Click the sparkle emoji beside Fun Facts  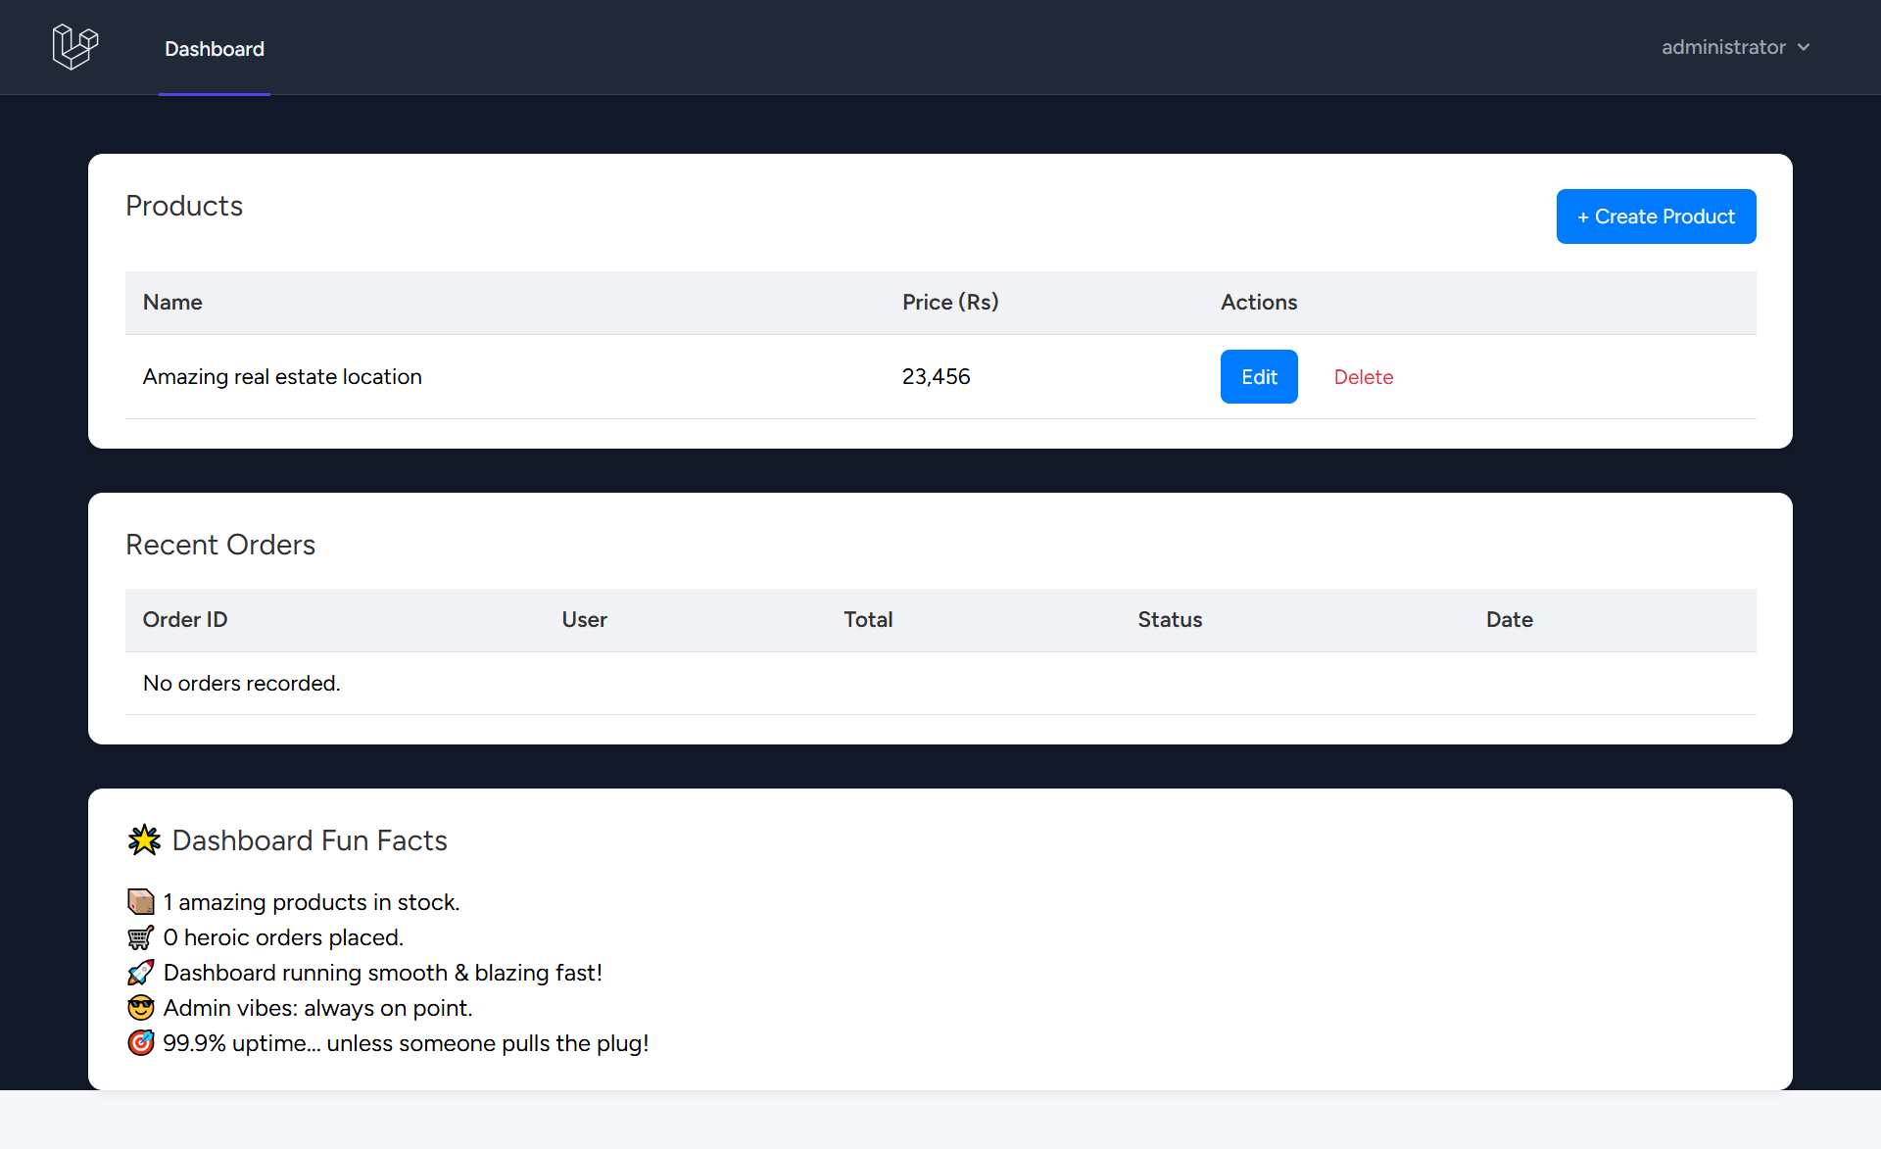(x=144, y=840)
